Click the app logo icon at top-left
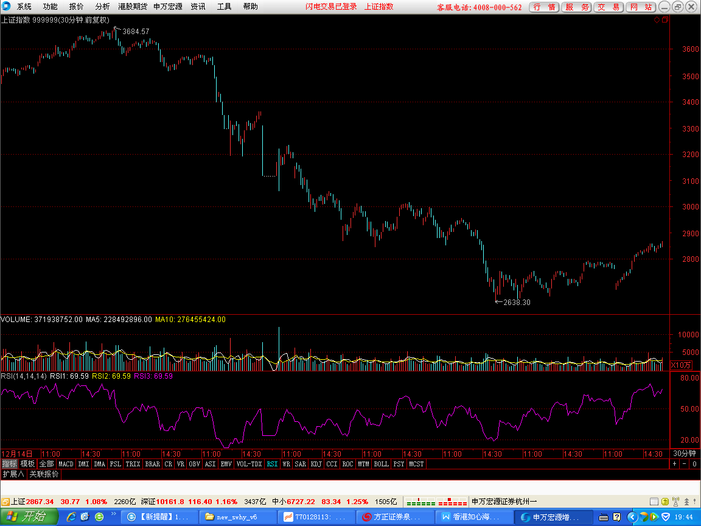 tap(6, 6)
